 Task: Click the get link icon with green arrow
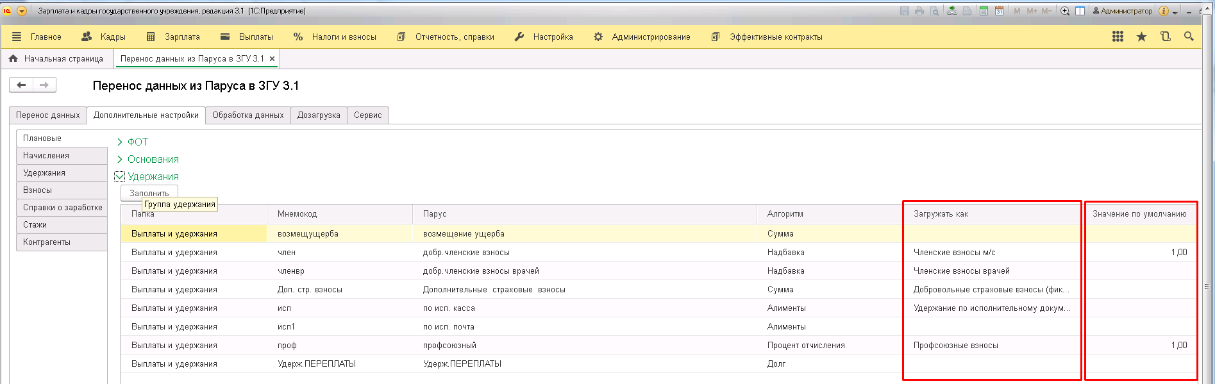[951, 11]
